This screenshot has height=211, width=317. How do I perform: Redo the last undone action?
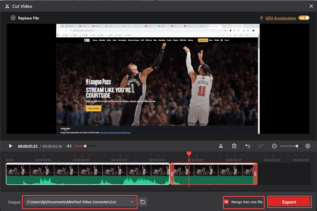click(x=261, y=146)
